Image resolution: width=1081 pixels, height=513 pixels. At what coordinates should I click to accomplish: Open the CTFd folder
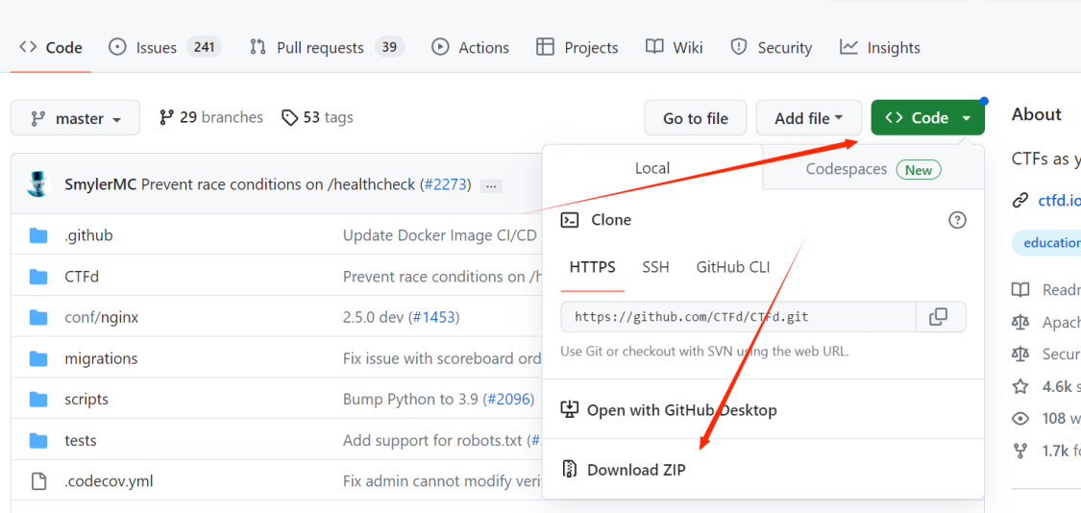(82, 277)
